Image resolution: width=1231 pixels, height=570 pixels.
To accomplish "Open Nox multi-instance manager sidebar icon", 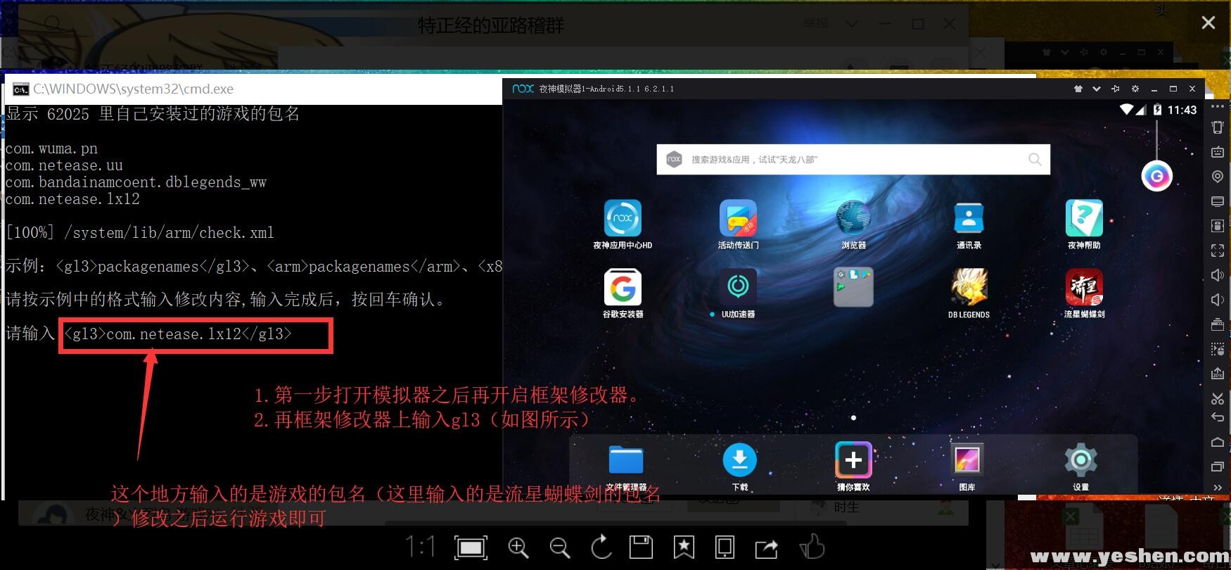I will [x=1218, y=324].
